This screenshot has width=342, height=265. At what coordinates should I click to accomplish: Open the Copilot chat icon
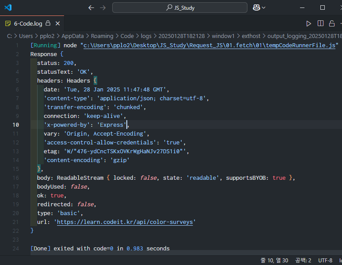coord(256,8)
